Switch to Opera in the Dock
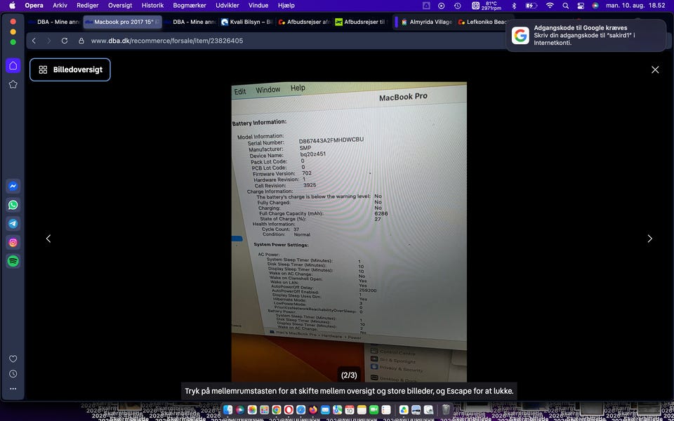The width and height of the screenshot is (674, 421). (x=289, y=410)
